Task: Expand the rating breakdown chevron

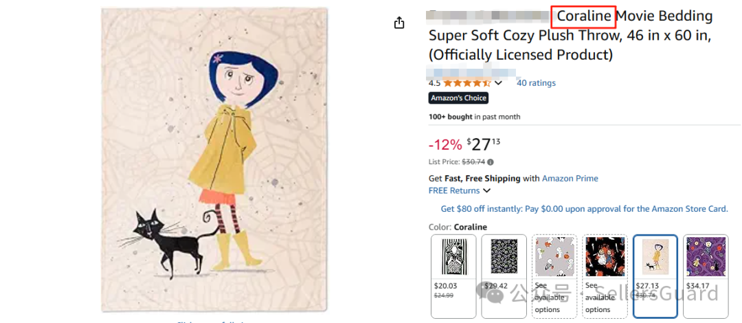Action: click(499, 83)
